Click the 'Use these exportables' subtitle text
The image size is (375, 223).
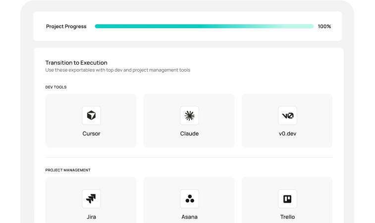point(118,70)
